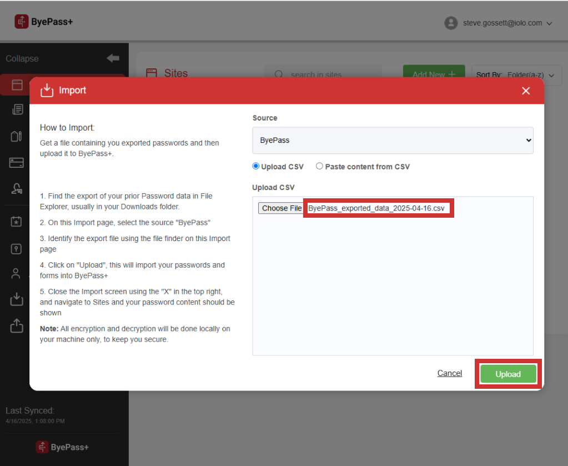Open the person profile sidebar icon
Screen dimensions: 568x466
point(16,274)
